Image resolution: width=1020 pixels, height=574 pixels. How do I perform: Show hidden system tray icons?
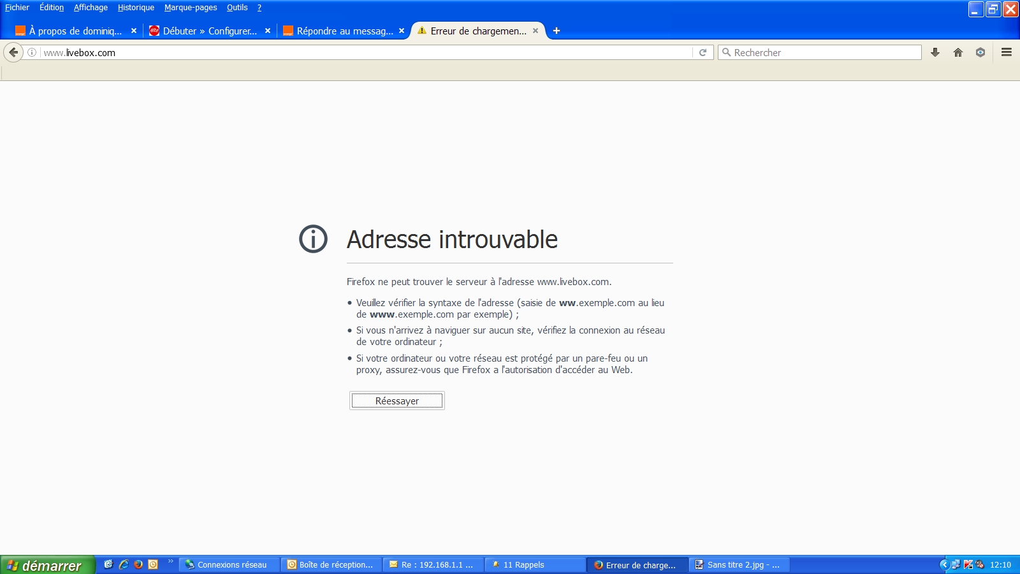(x=944, y=564)
